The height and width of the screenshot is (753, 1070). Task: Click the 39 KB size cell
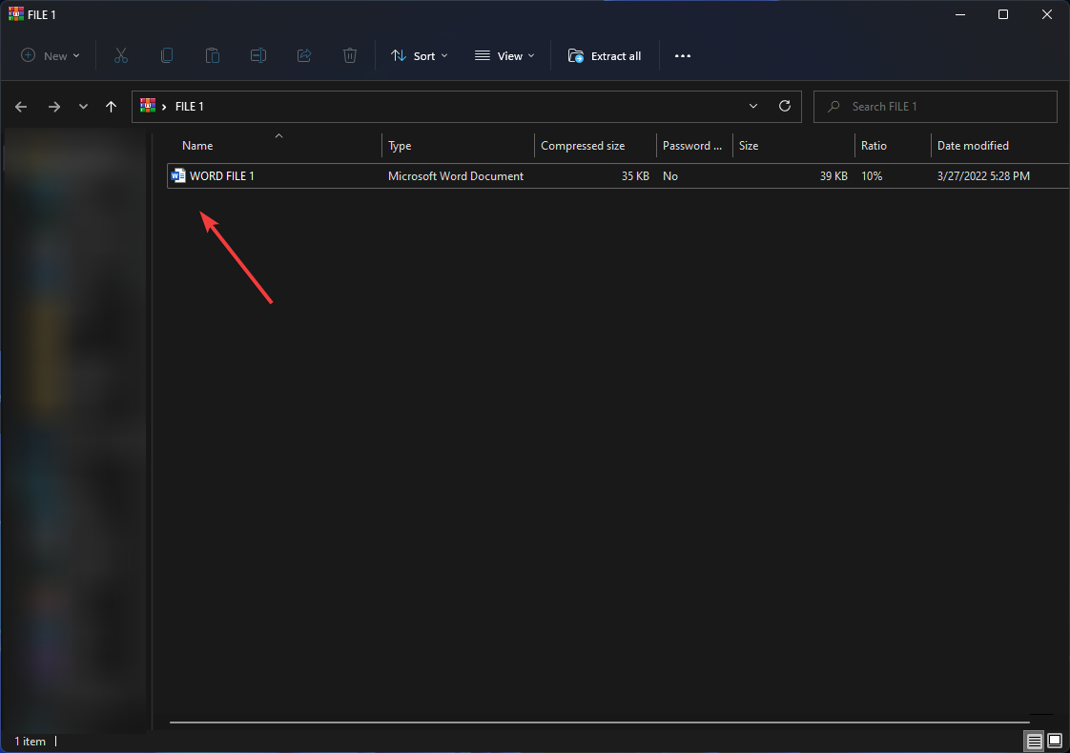click(x=833, y=176)
